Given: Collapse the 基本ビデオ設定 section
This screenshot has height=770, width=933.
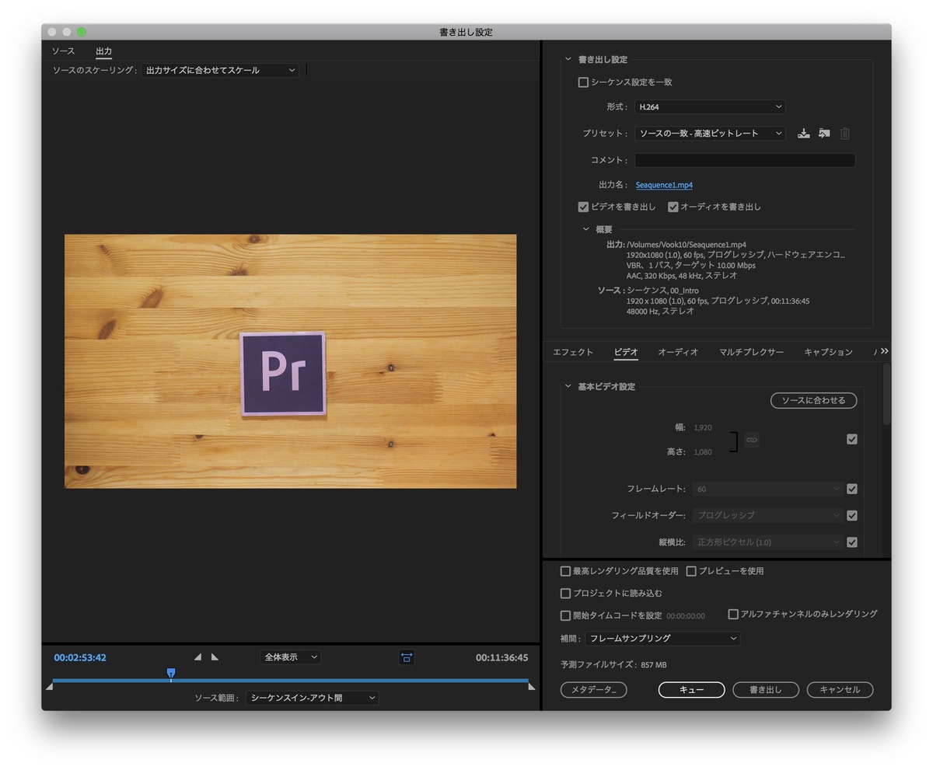Looking at the screenshot, I should pyautogui.click(x=568, y=386).
